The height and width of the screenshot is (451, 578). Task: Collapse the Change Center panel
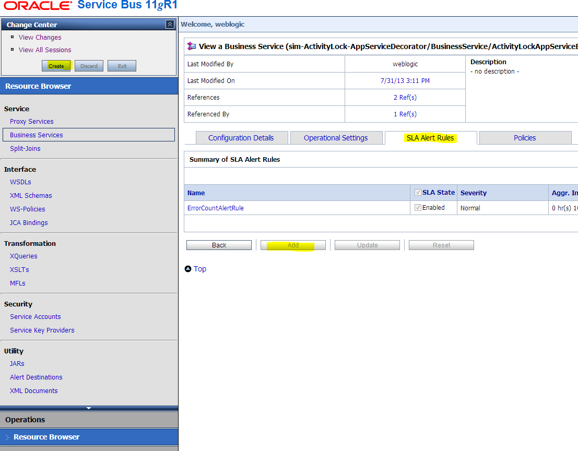[x=170, y=25]
